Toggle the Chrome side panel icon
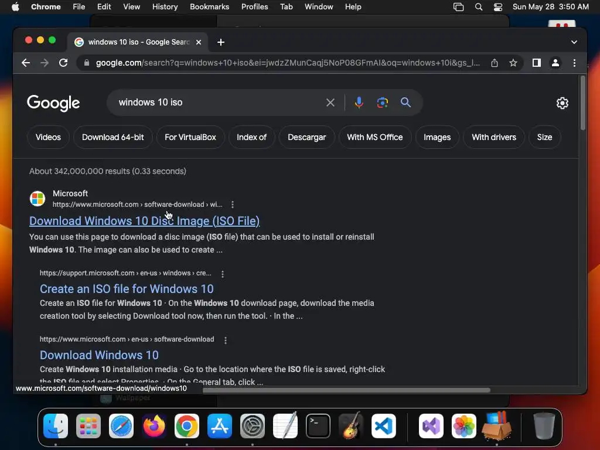The height and width of the screenshot is (450, 600). [537, 63]
